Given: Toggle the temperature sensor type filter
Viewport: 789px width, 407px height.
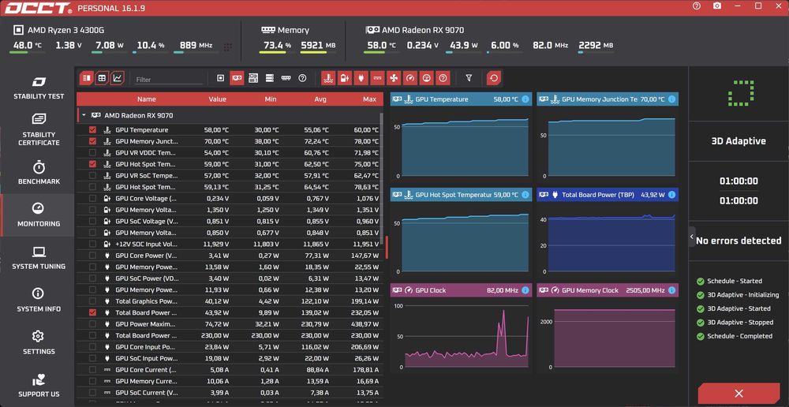Looking at the screenshot, I should [328, 78].
